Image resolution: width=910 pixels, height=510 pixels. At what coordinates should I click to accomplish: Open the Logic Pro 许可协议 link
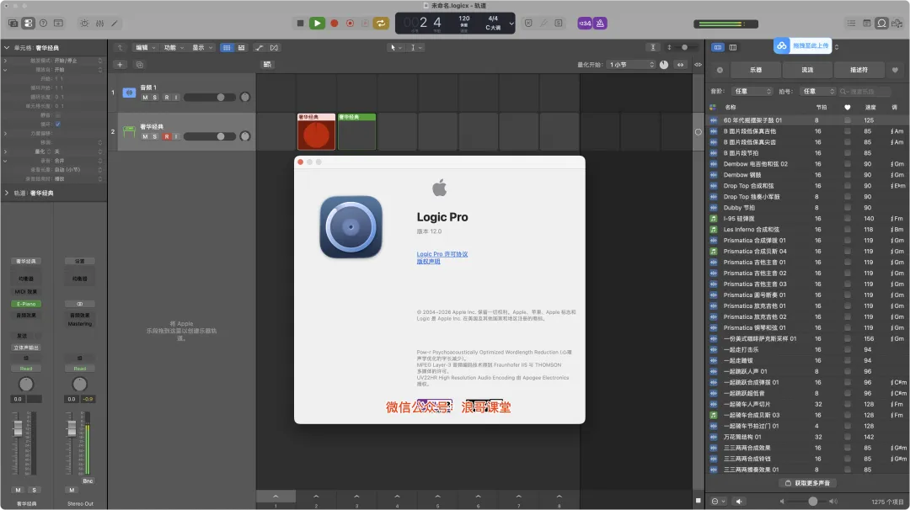442,254
